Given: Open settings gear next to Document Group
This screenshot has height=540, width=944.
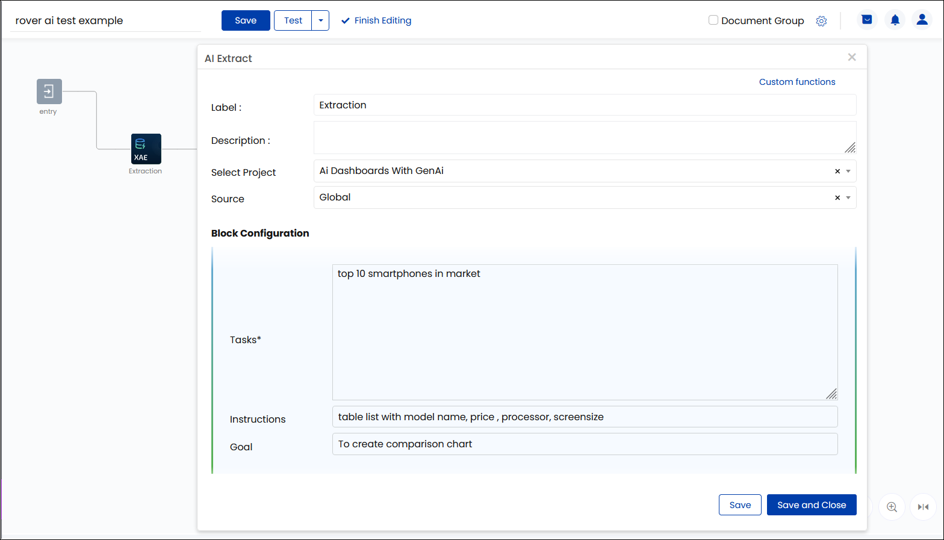Looking at the screenshot, I should click(x=821, y=21).
